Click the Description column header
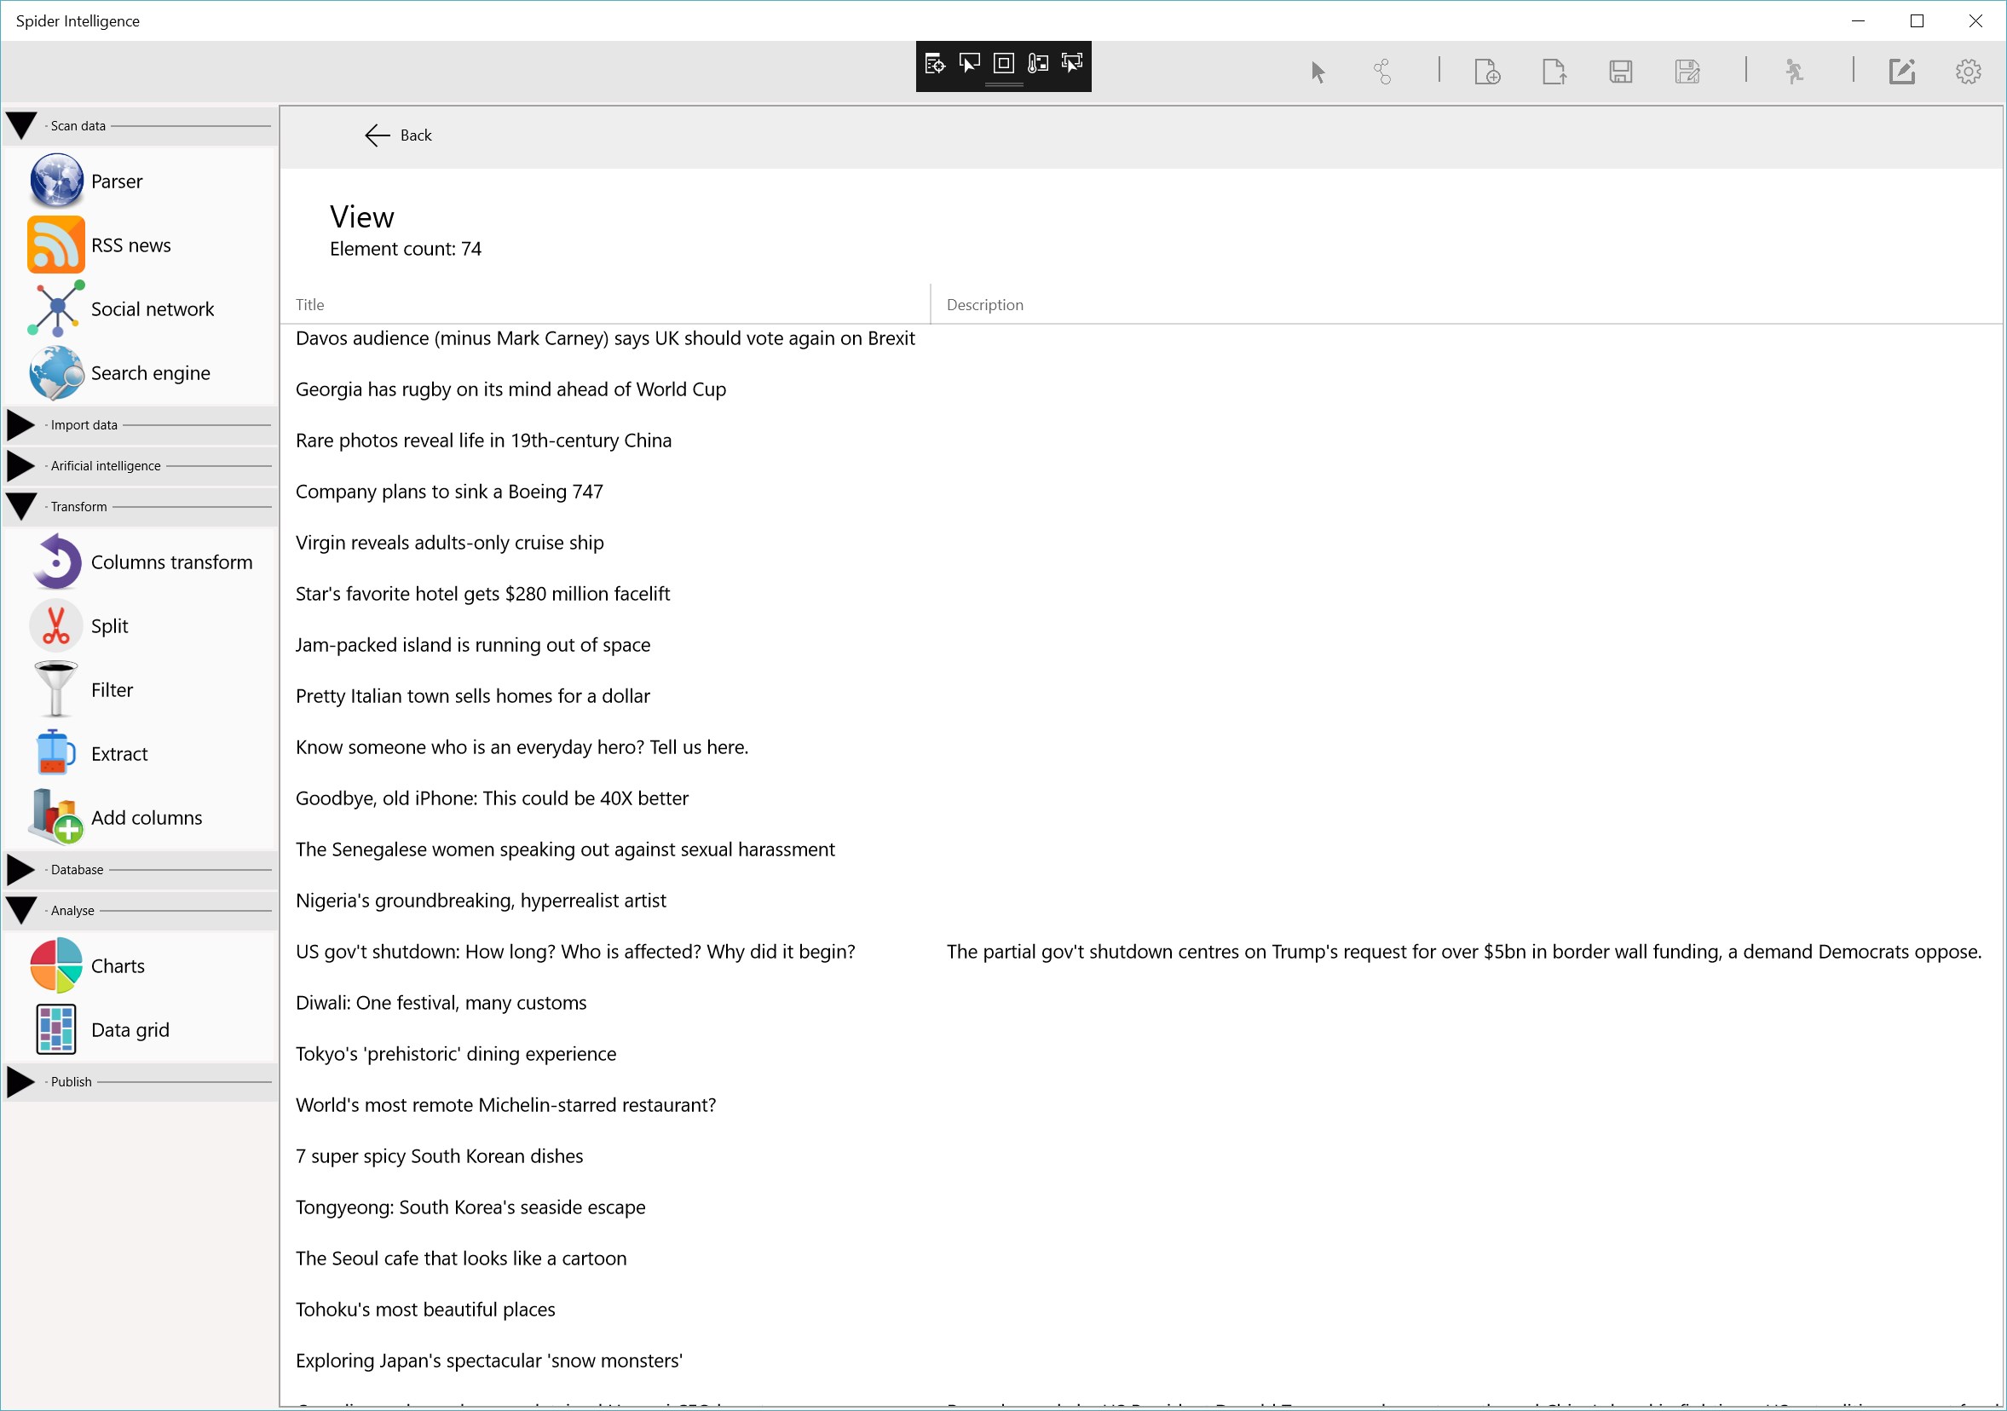The image size is (2007, 1411). pos(984,305)
